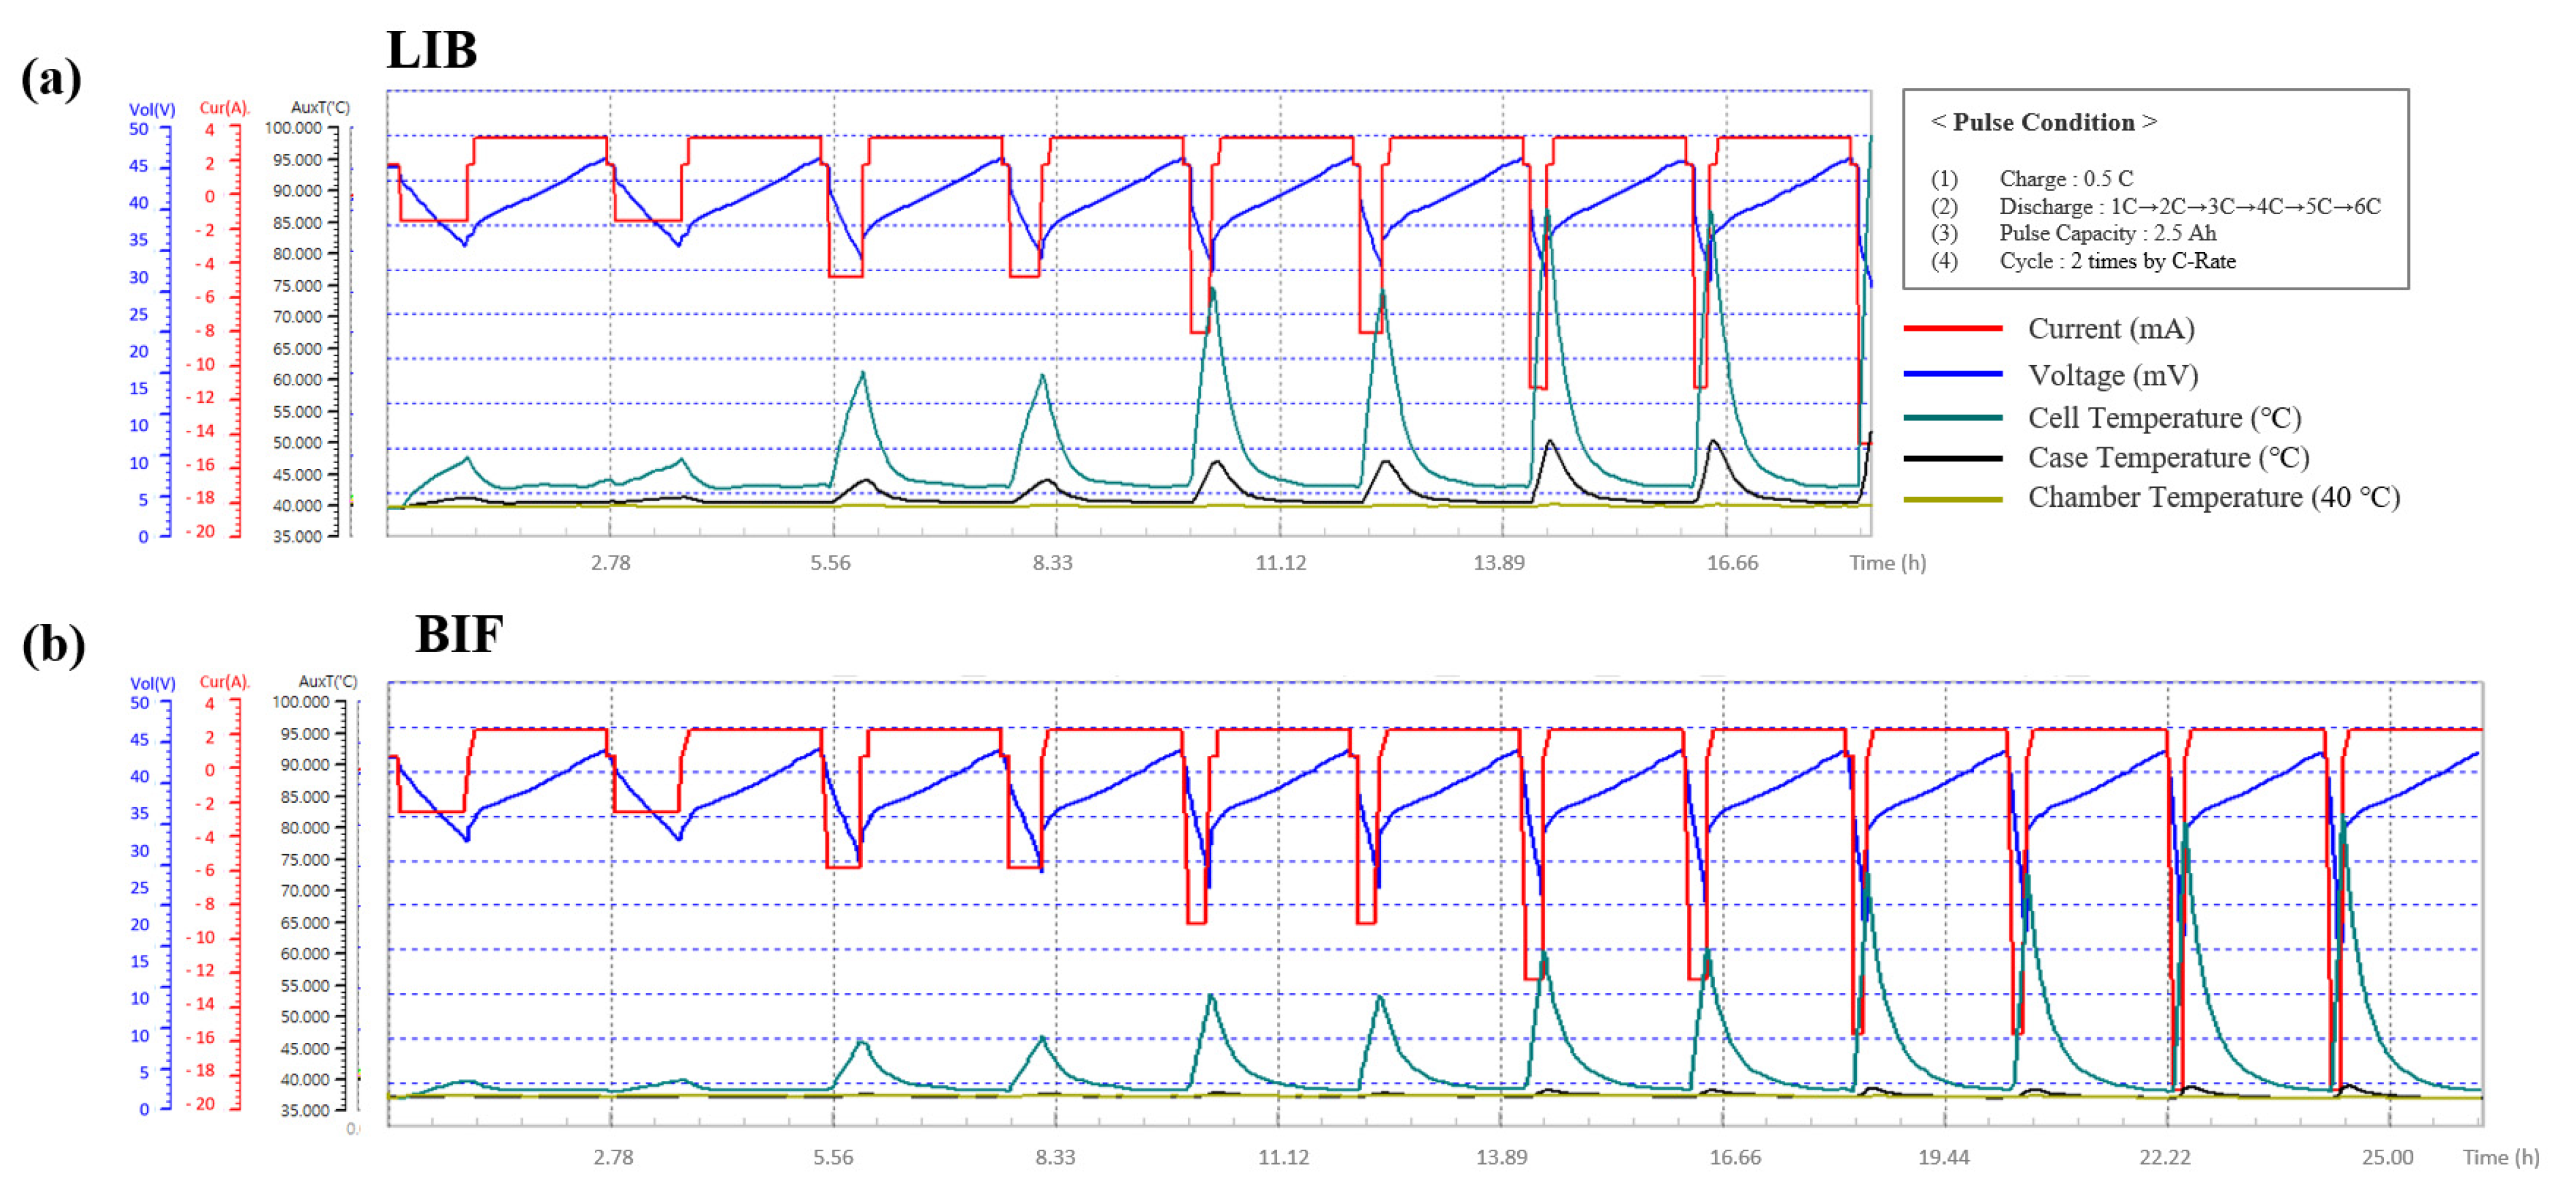Click the Pulse Condition box title

tap(2043, 122)
